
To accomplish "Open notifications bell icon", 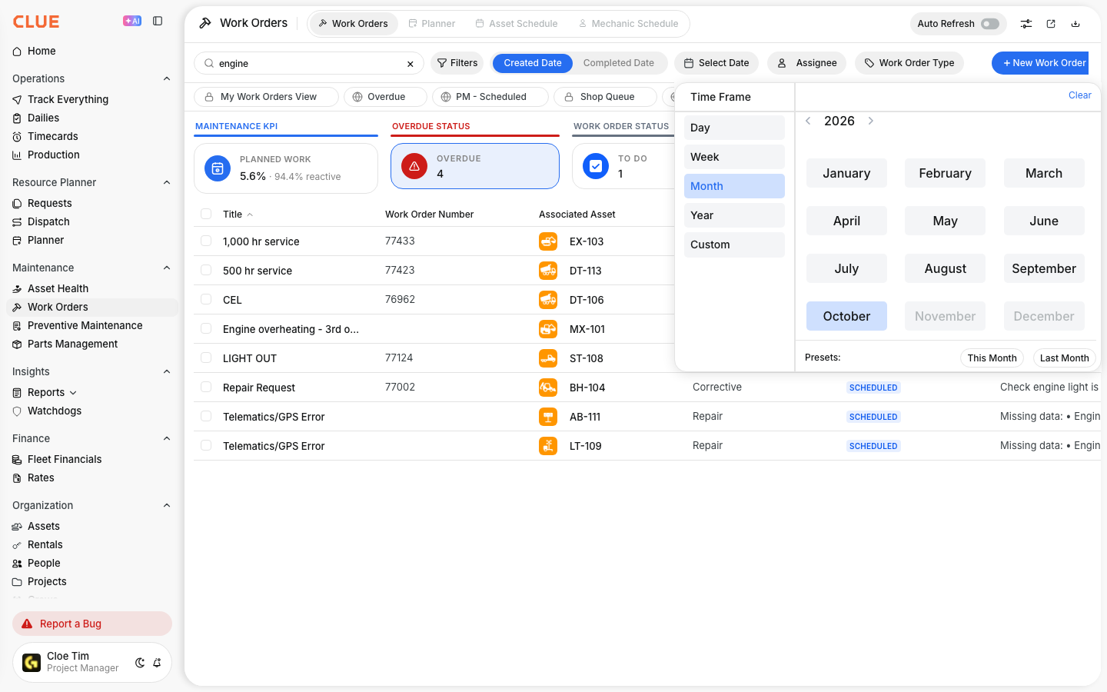I will coord(157,663).
